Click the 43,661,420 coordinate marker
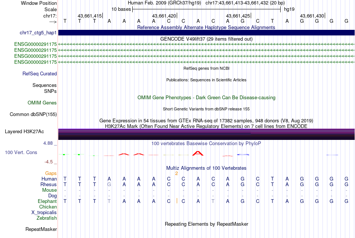Image resolution: width=355 pixels, height=238 pixels. pyautogui.click(x=164, y=16)
